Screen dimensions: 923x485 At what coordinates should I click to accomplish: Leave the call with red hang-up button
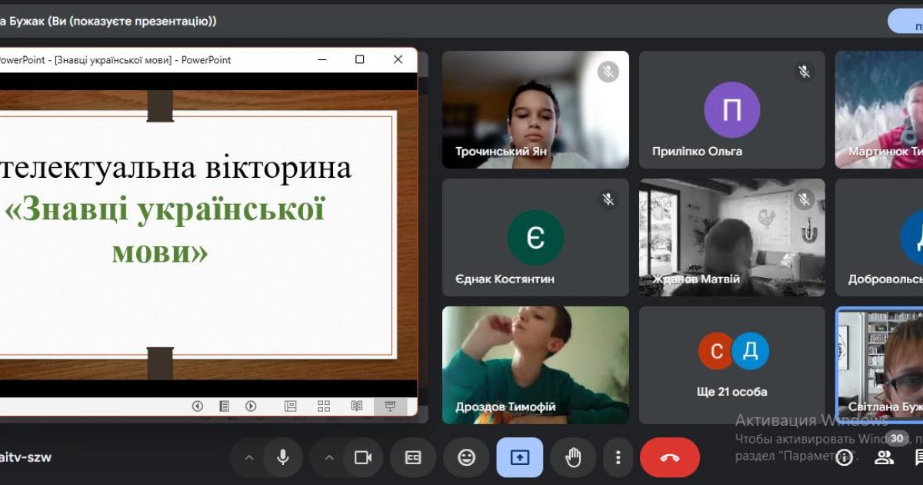tap(669, 457)
